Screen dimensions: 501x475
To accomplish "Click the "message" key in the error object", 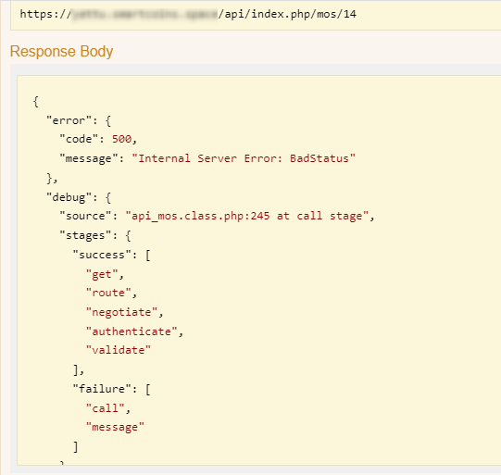I will coord(89,158).
